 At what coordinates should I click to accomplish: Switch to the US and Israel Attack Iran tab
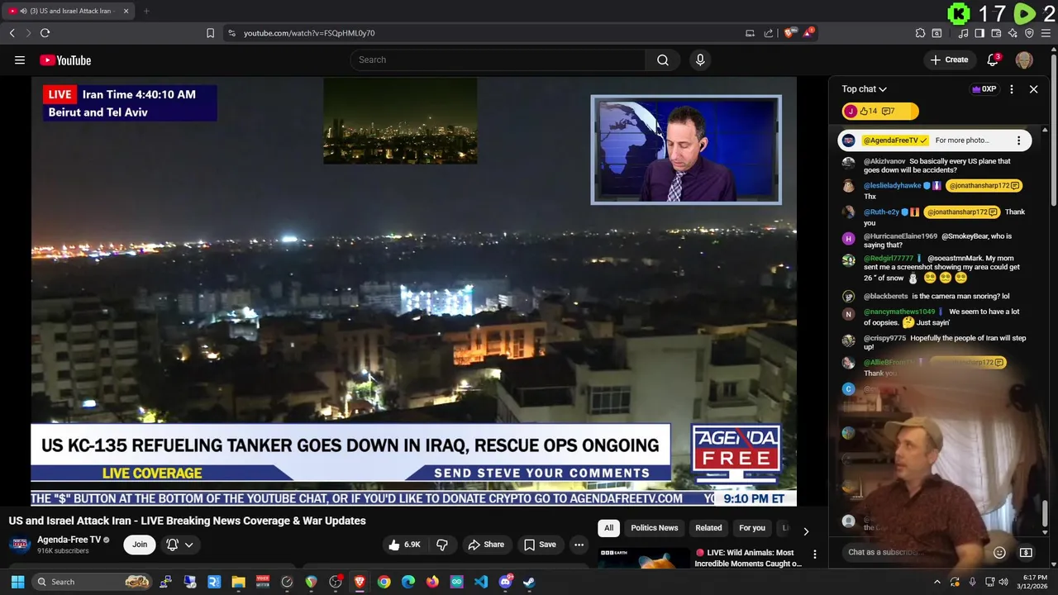point(68,11)
